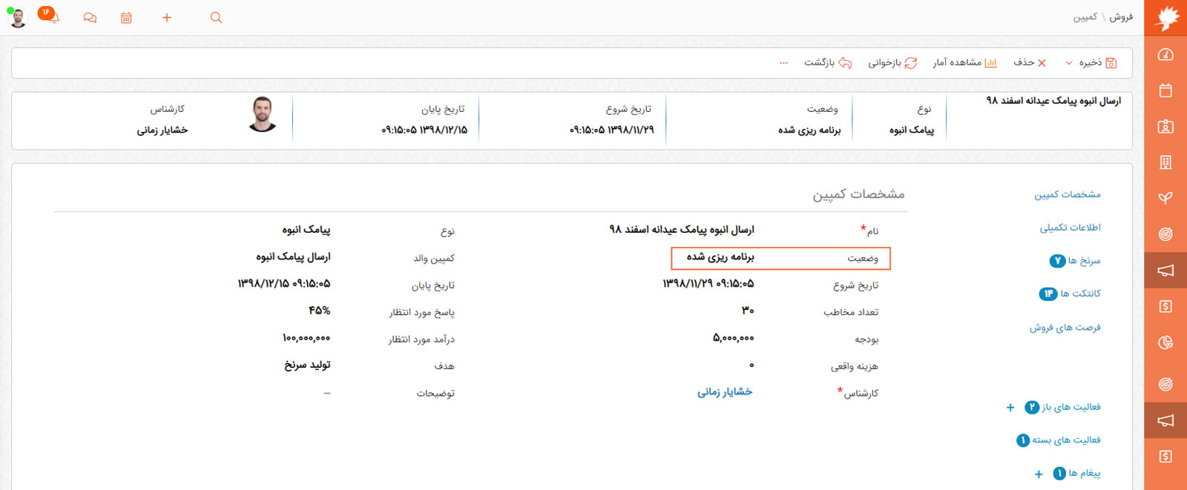Select the فرصت های فروش section

pyautogui.click(x=1065, y=327)
